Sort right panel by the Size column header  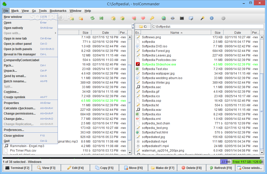click(x=217, y=32)
